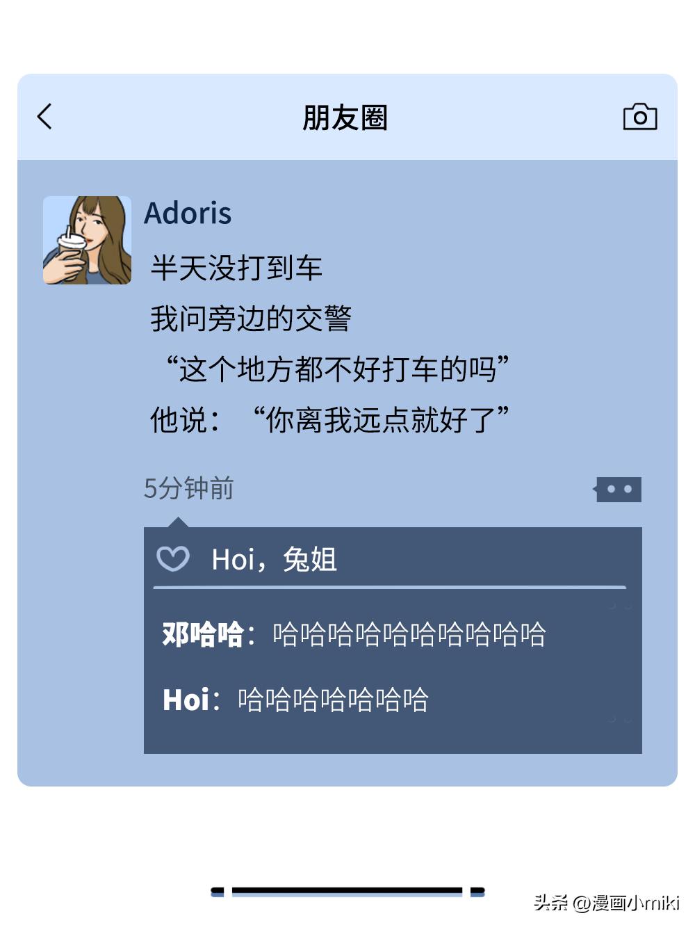
Task: Open the two-dot comment menu button
Action: 618,489
